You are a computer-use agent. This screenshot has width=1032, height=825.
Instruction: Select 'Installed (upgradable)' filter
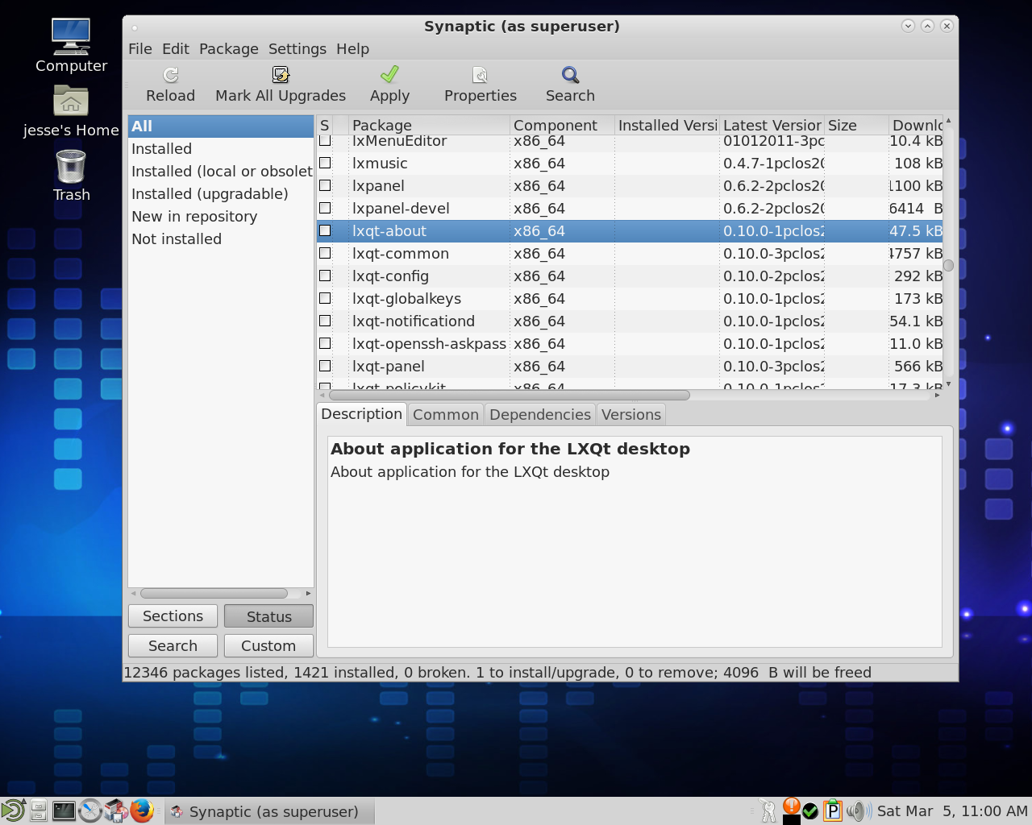click(220, 193)
